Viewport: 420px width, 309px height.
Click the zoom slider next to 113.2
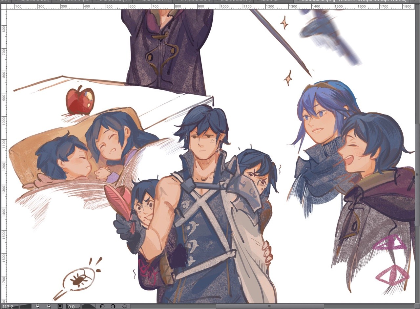pyautogui.click(x=25, y=306)
